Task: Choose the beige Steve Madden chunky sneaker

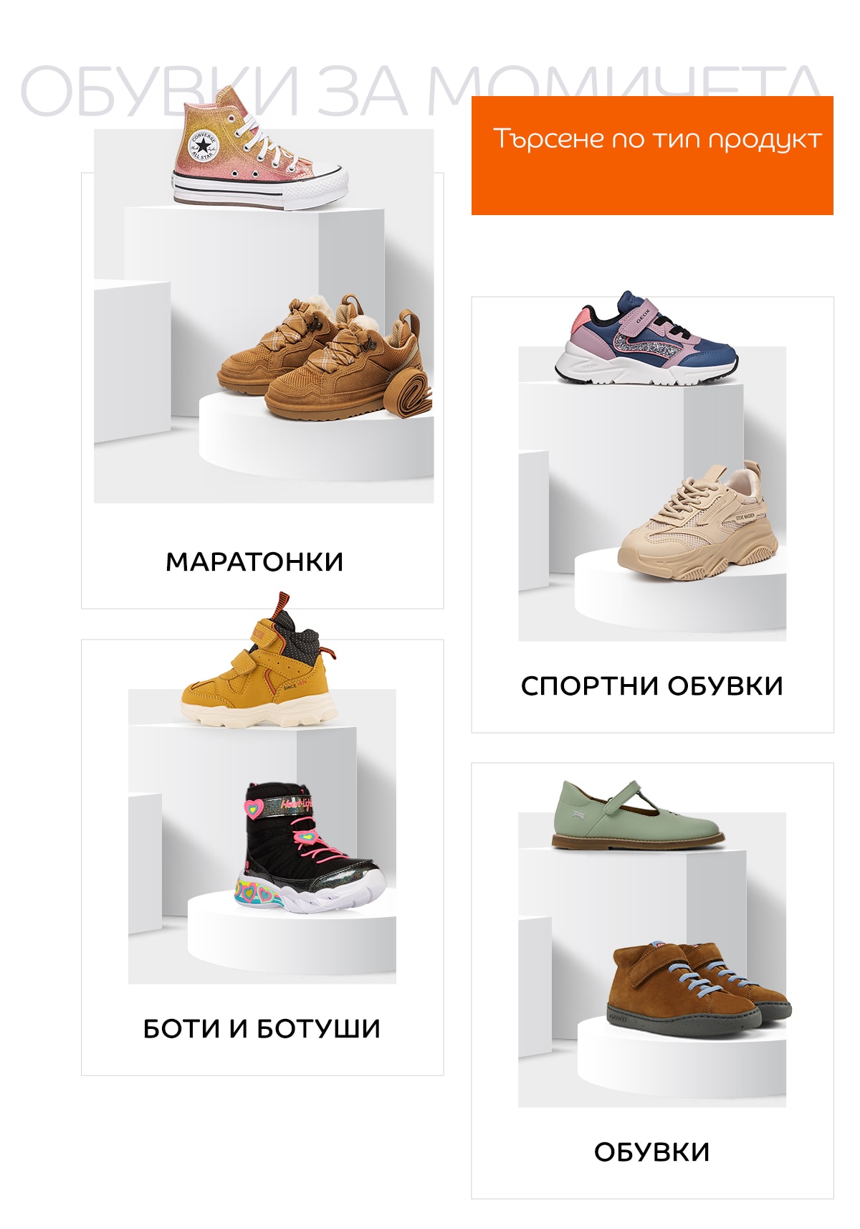Action: (698, 521)
